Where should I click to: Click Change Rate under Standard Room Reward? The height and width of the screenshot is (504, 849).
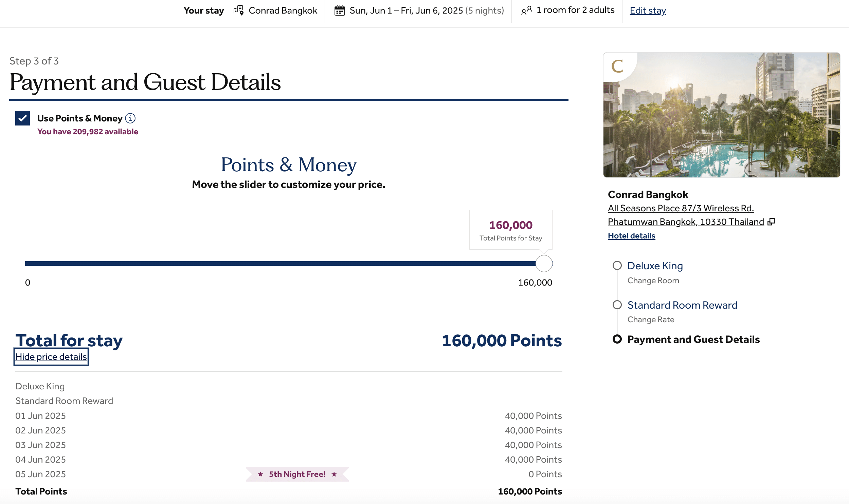[x=650, y=319]
